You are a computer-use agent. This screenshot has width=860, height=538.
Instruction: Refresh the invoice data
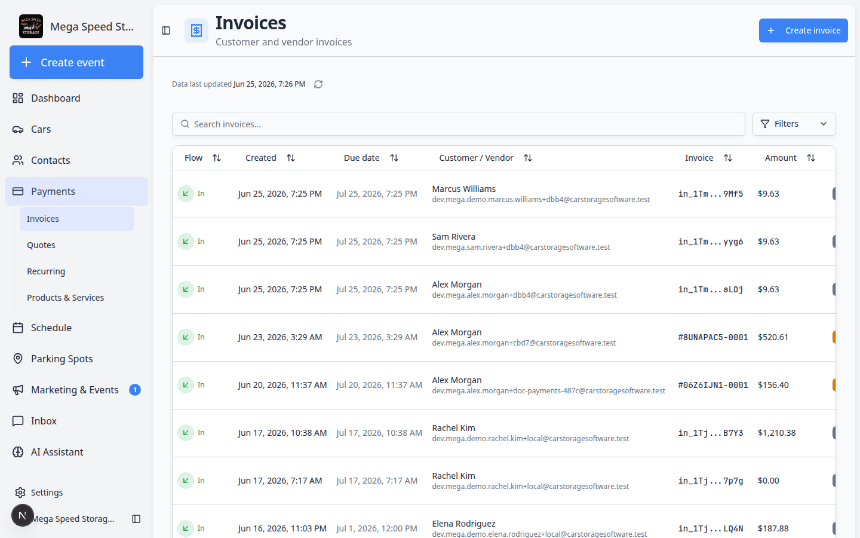coord(318,84)
